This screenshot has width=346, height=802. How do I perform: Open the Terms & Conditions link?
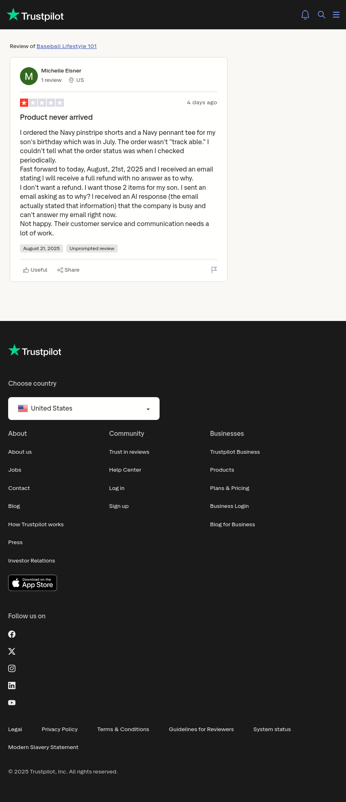pos(123,729)
